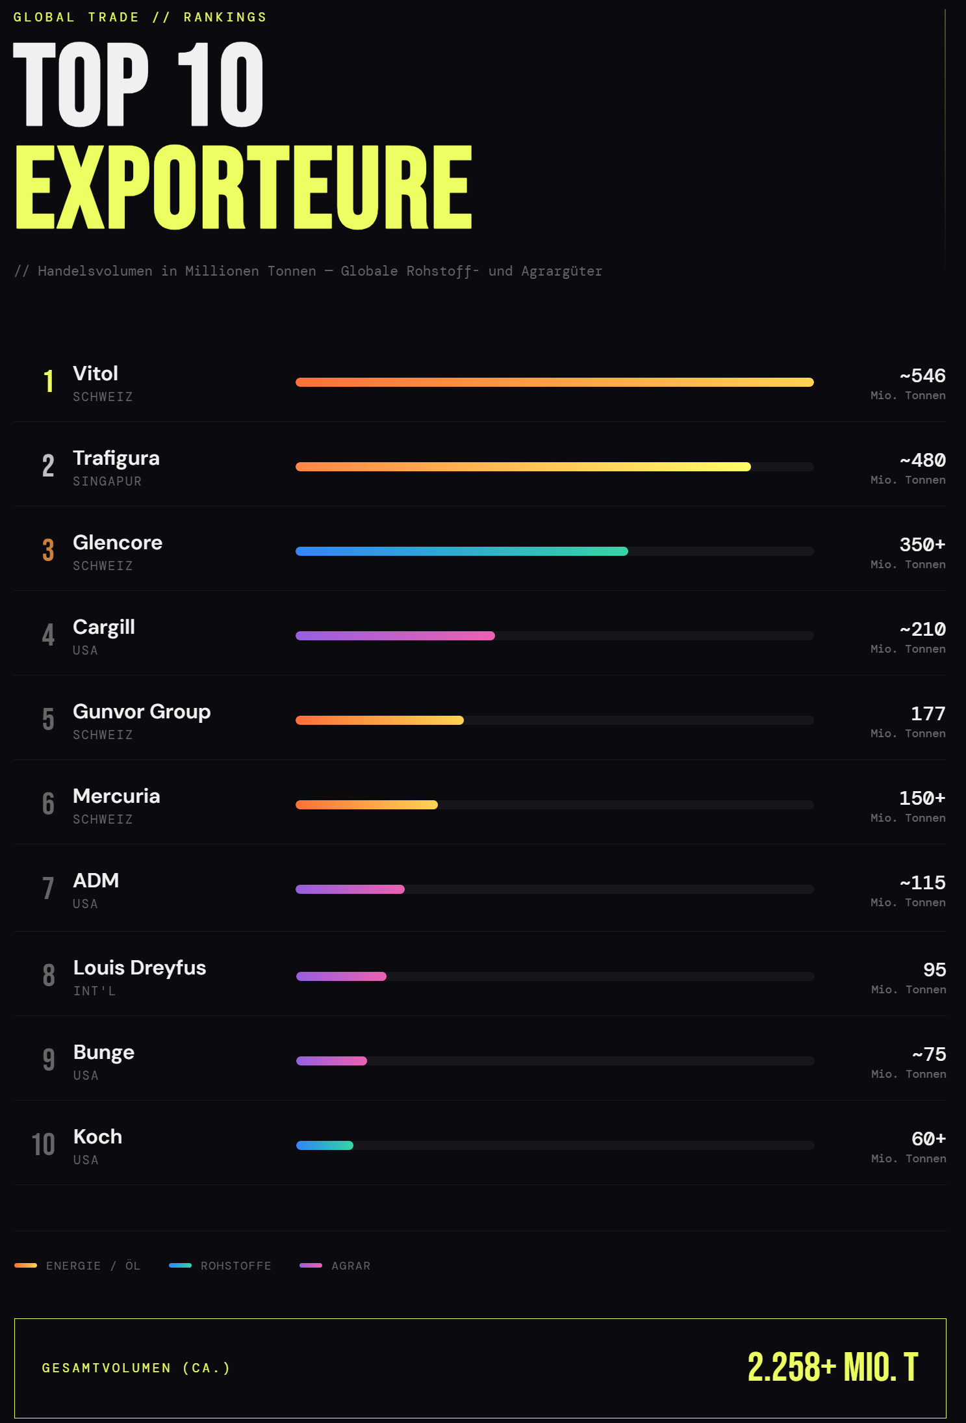Click the purple Agrar legend swatch

click(x=311, y=1266)
